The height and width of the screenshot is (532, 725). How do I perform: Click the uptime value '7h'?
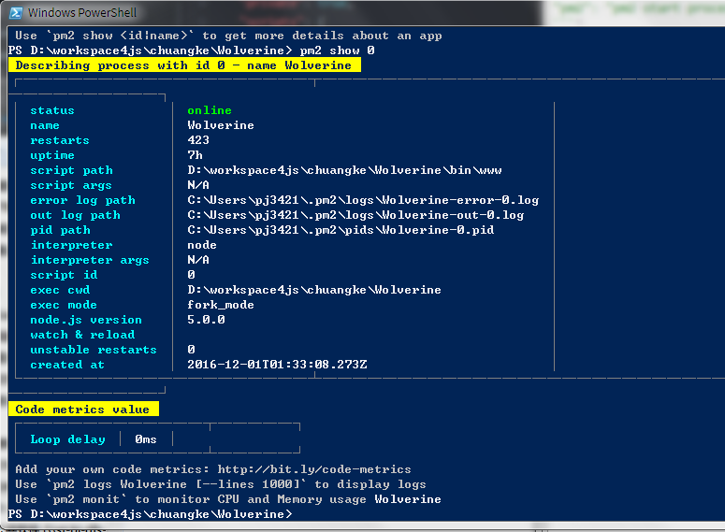[195, 155]
